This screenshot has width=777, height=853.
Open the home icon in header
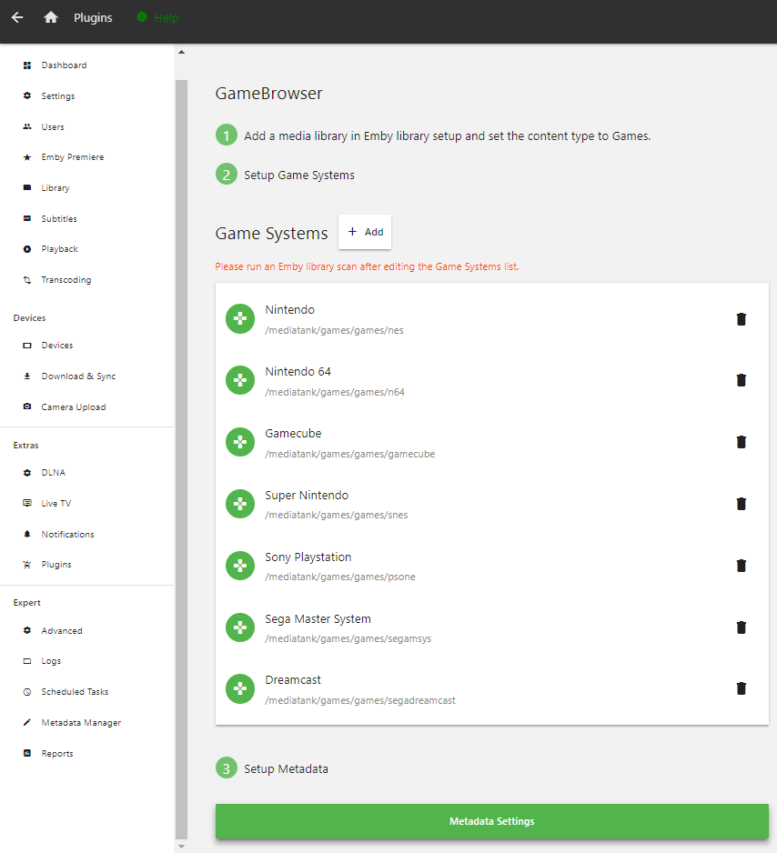[x=51, y=17]
